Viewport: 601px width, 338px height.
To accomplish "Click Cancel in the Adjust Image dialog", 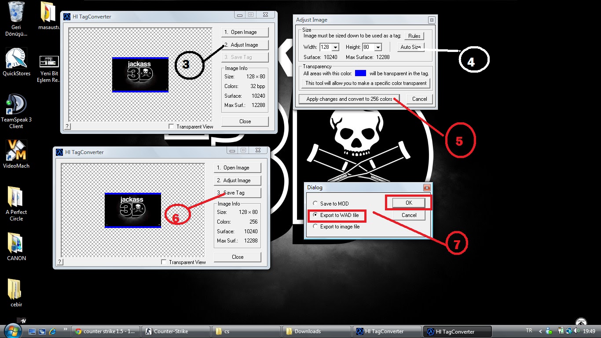I will point(419,99).
